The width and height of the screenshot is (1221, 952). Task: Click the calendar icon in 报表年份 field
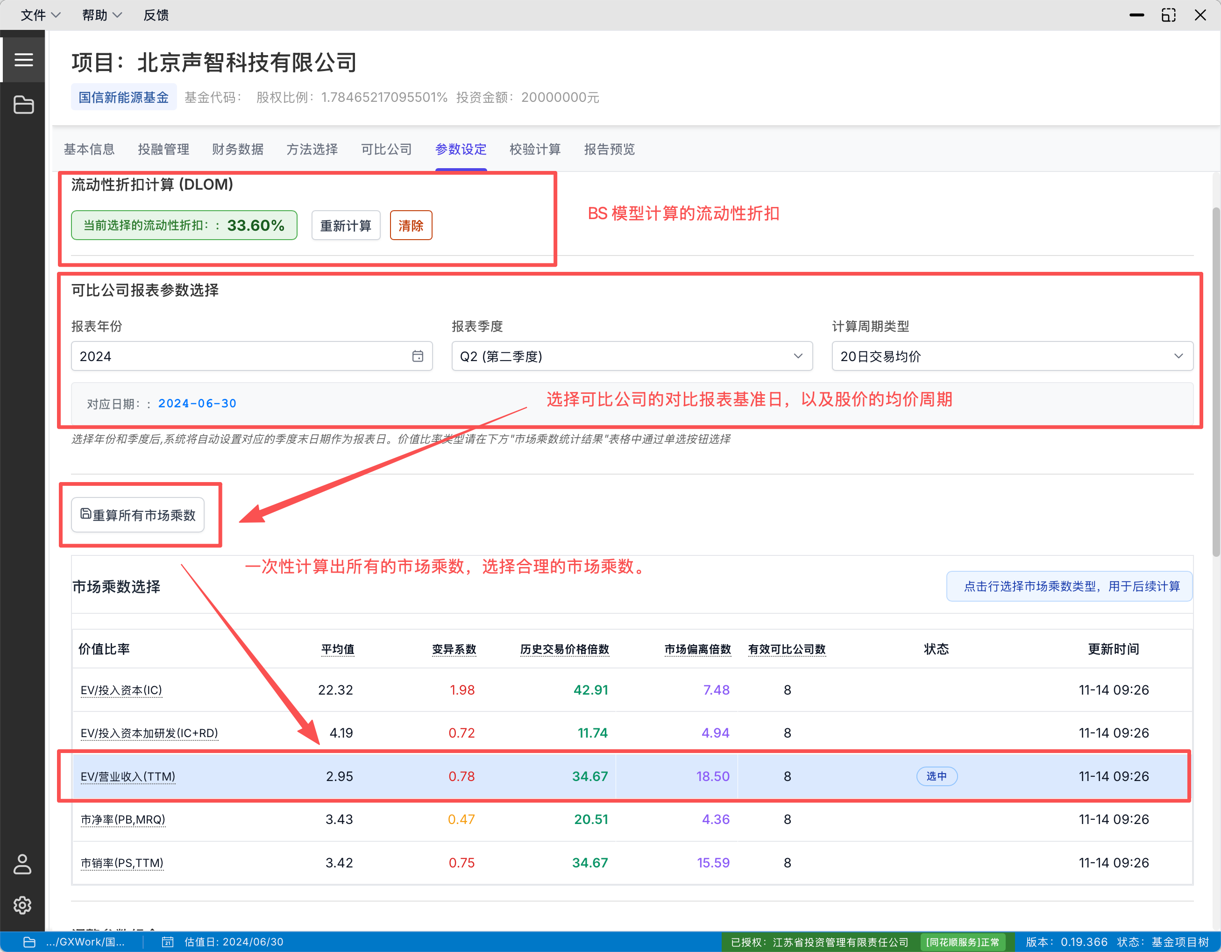(x=418, y=356)
